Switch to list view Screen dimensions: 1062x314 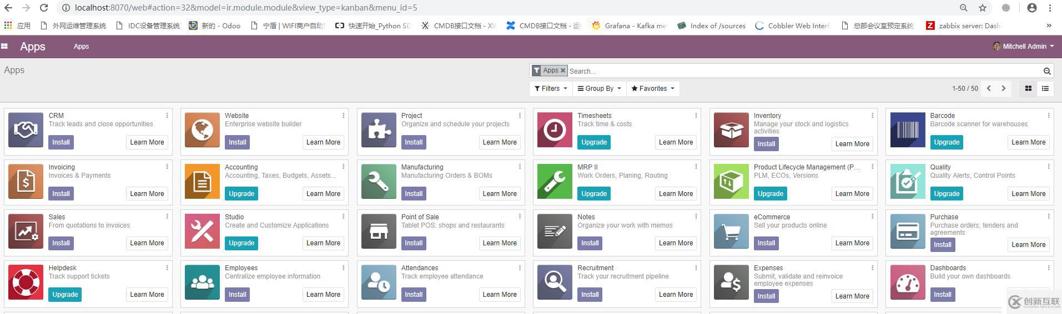tap(1045, 89)
